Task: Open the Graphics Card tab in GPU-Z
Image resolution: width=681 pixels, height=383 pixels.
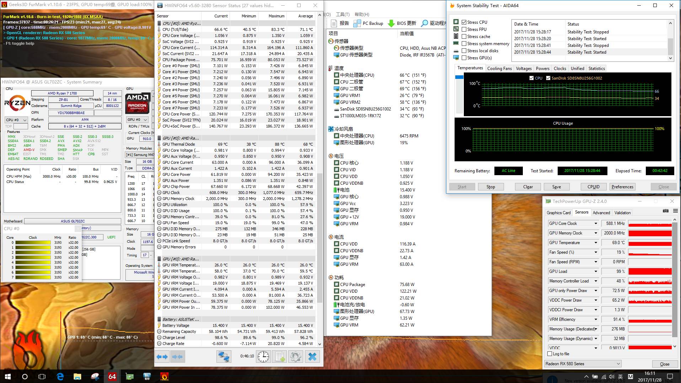Action: tap(558, 213)
